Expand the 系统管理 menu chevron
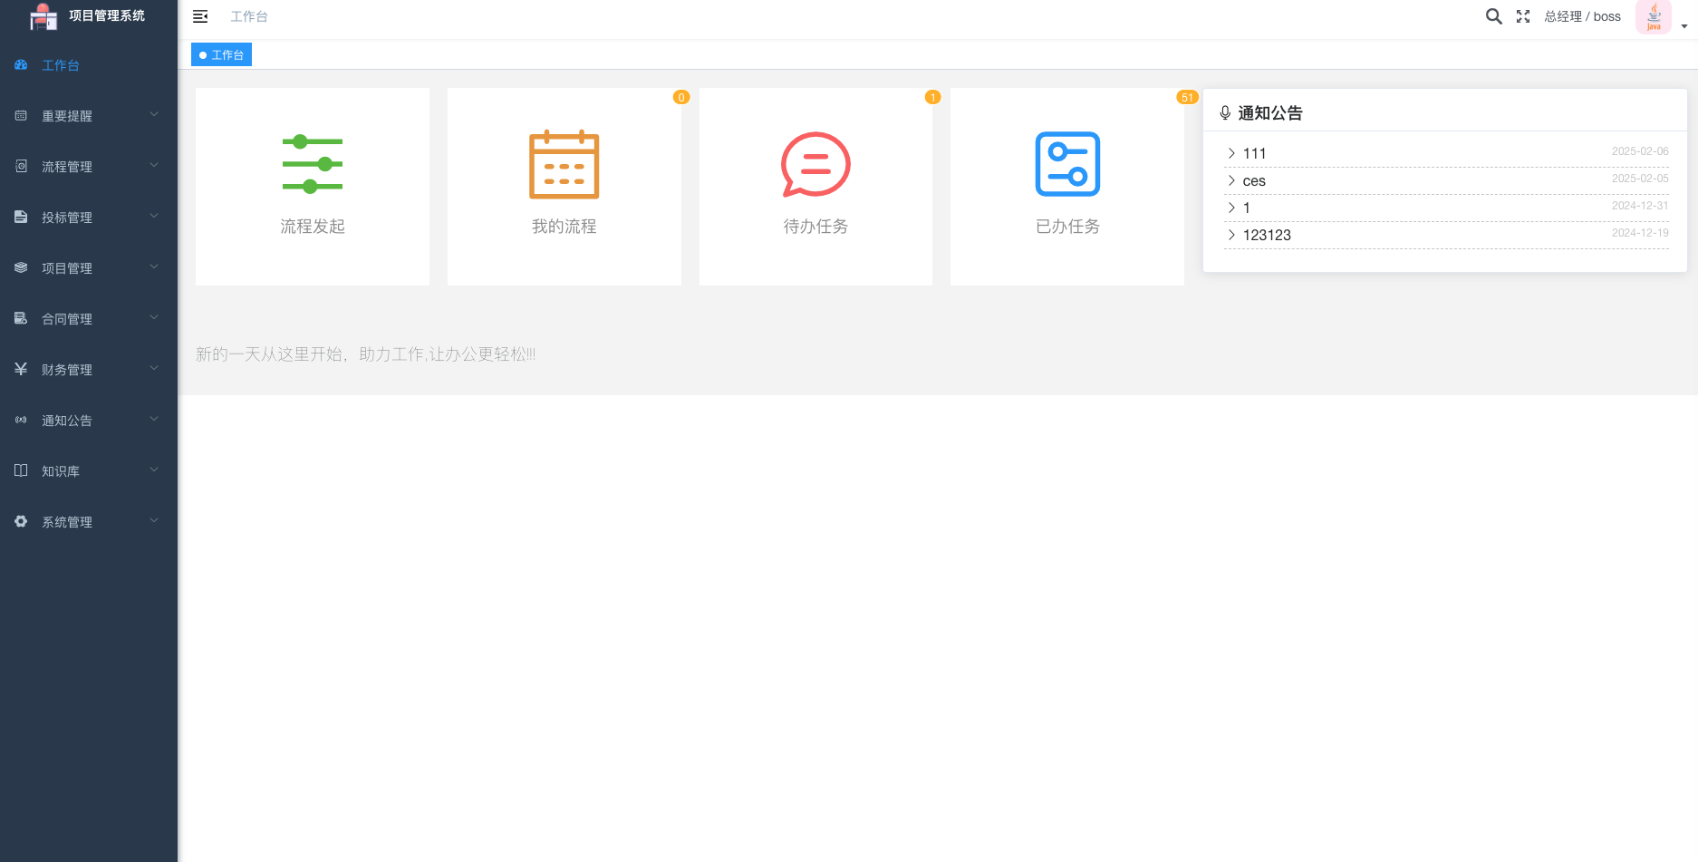The height and width of the screenshot is (862, 1698). click(x=153, y=520)
